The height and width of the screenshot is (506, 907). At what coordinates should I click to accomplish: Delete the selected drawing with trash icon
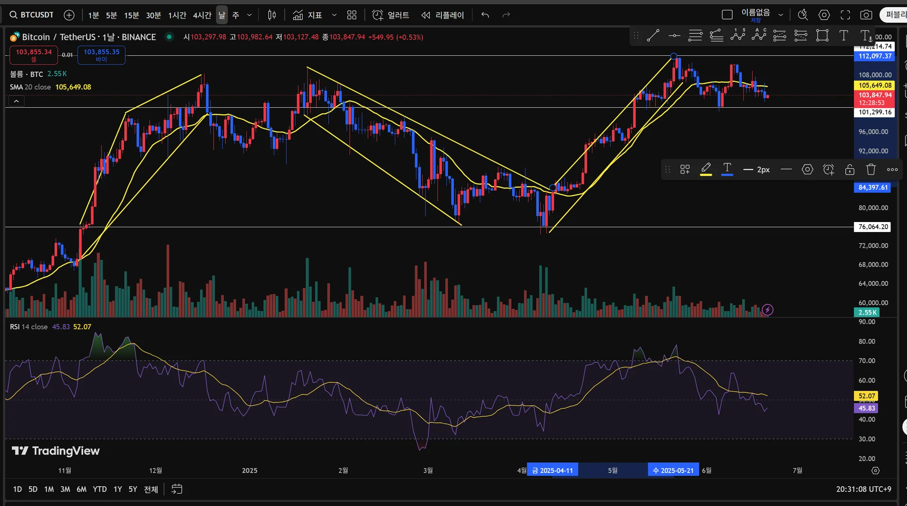[x=871, y=170]
